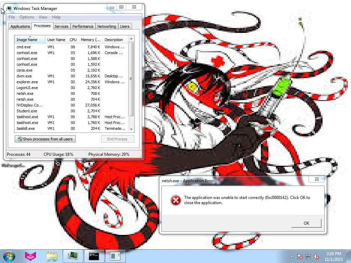Select the Student.exe process
The width and height of the screenshot is (351, 263).
click(x=71, y=111)
